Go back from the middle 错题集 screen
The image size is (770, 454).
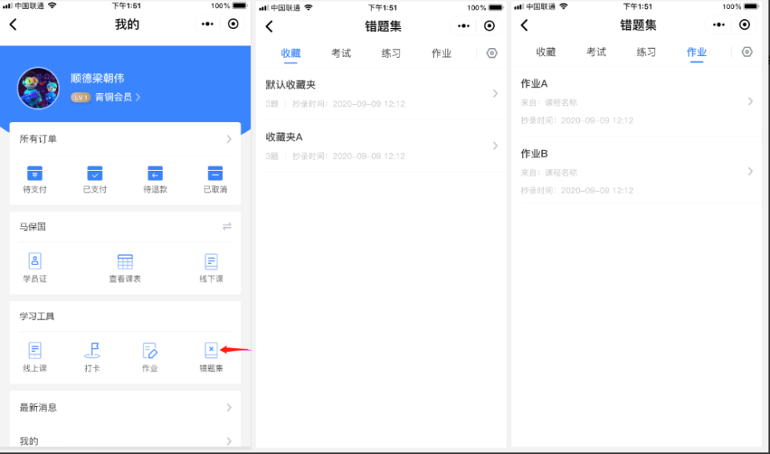269,26
